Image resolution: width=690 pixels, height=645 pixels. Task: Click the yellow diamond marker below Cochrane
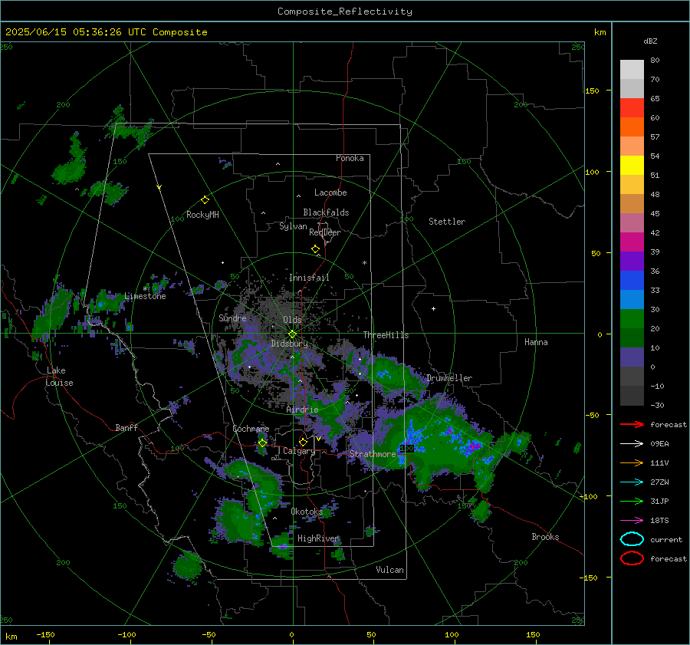pyautogui.click(x=262, y=443)
